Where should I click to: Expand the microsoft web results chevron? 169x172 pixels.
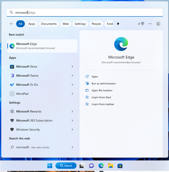coord(72,147)
